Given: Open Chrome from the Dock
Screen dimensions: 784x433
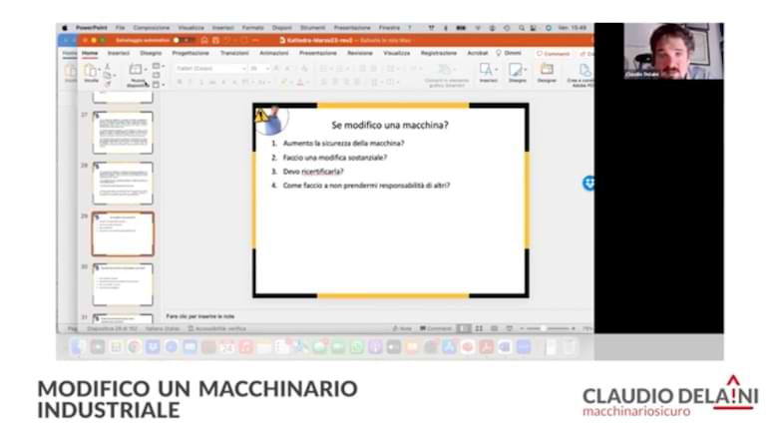Looking at the screenshot, I should point(134,346).
